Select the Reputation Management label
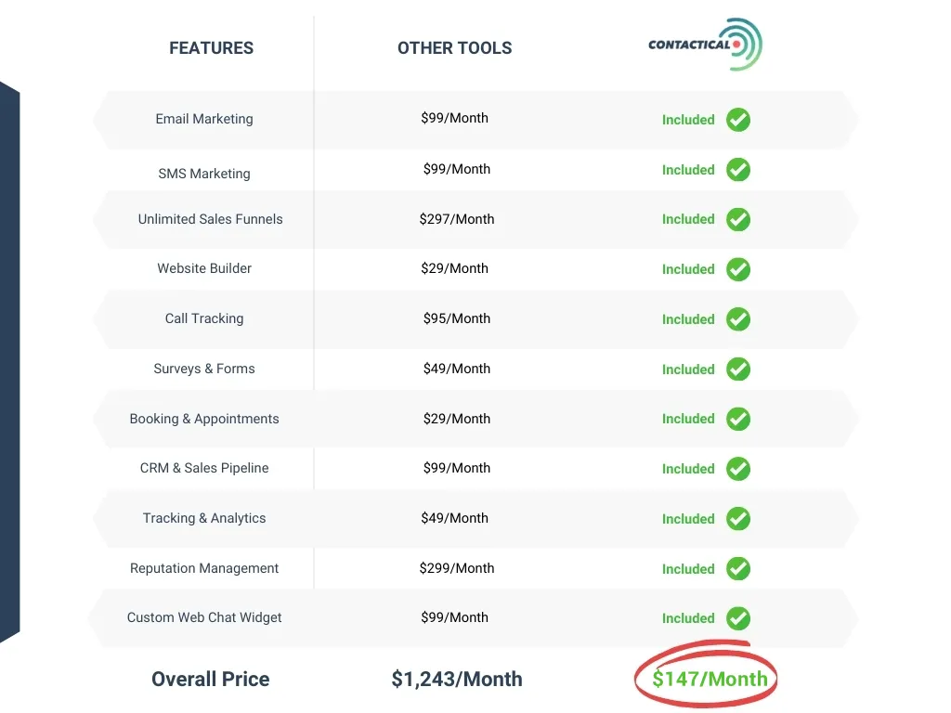 [x=204, y=568]
